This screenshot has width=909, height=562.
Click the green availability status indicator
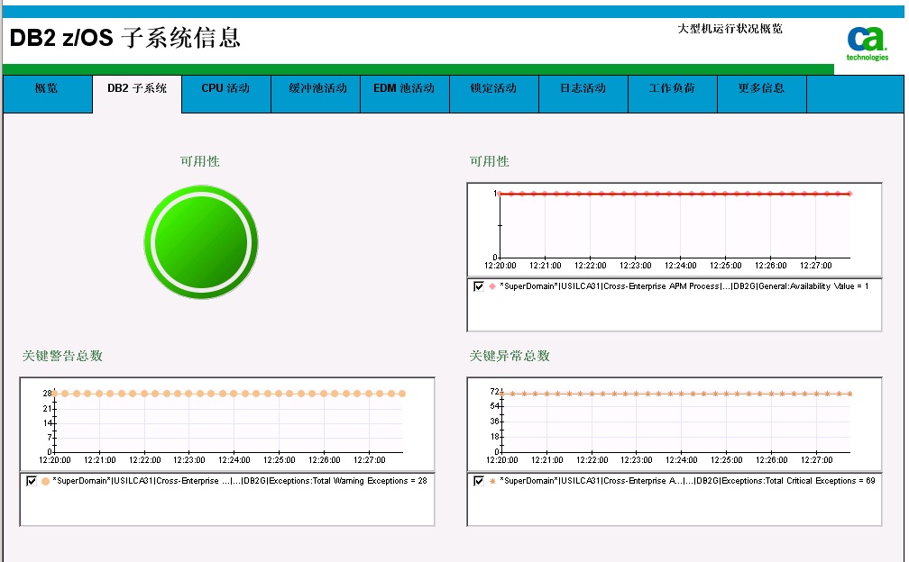(x=200, y=242)
